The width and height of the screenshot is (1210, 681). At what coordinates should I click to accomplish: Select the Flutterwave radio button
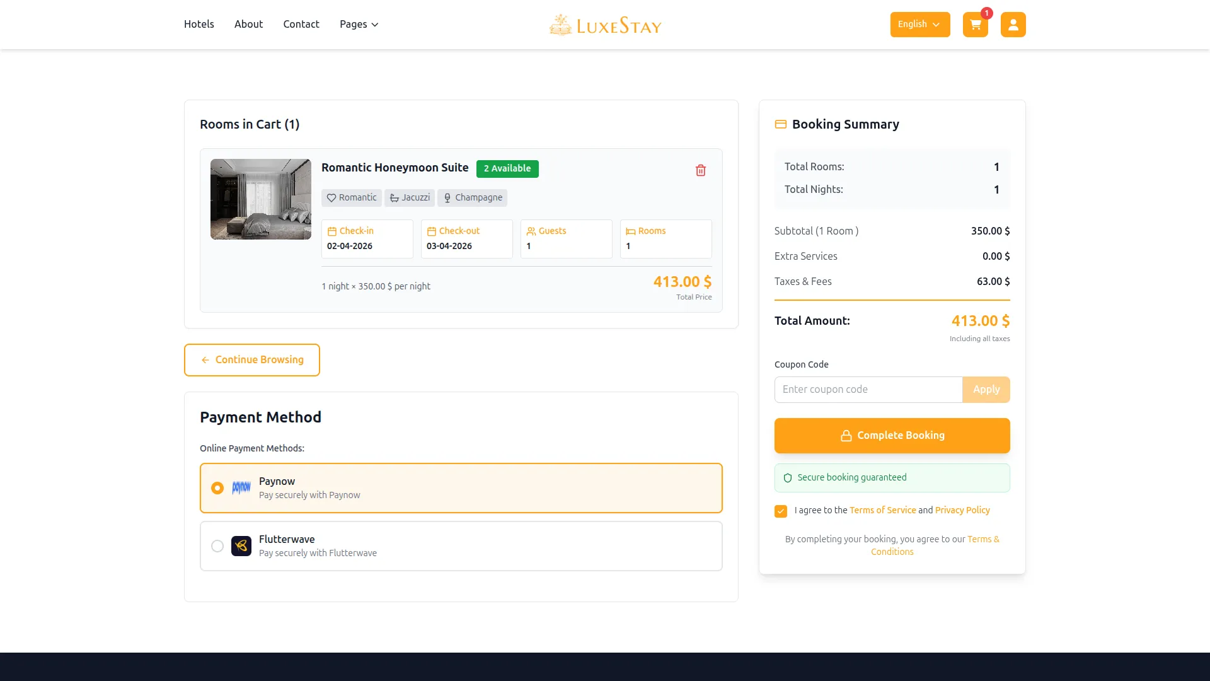tap(217, 546)
